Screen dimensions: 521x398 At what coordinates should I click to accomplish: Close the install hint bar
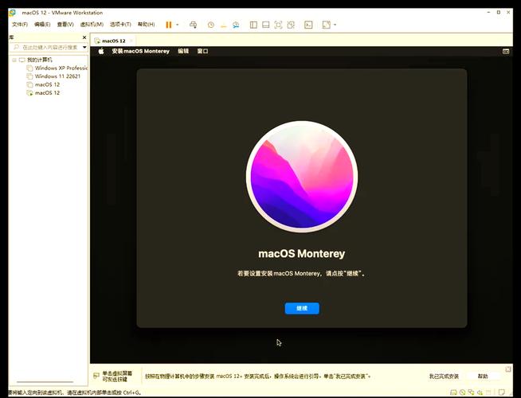click(508, 369)
